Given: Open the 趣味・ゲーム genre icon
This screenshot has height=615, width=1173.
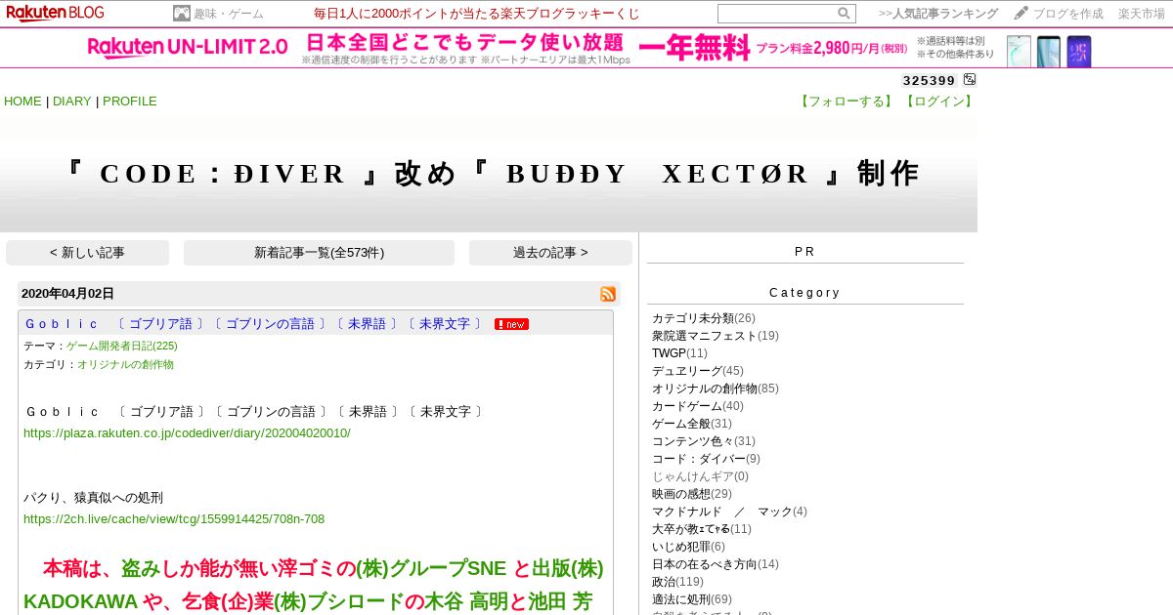Looking at the screenshot, I should click(181, 14).
